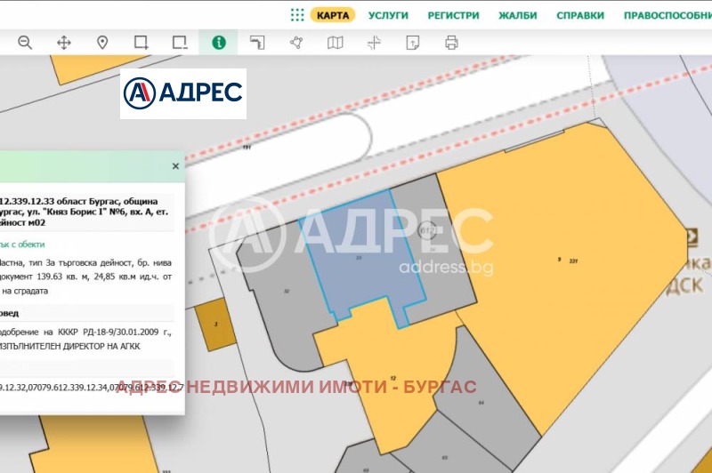Open the СПРАВКИ menu
This screenshot has width=712, height=473.
click(580, 15)
